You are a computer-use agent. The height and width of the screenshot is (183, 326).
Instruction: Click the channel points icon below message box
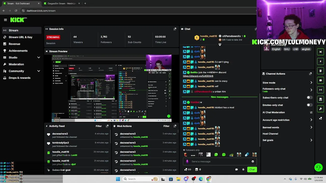(x=187, y=170)
